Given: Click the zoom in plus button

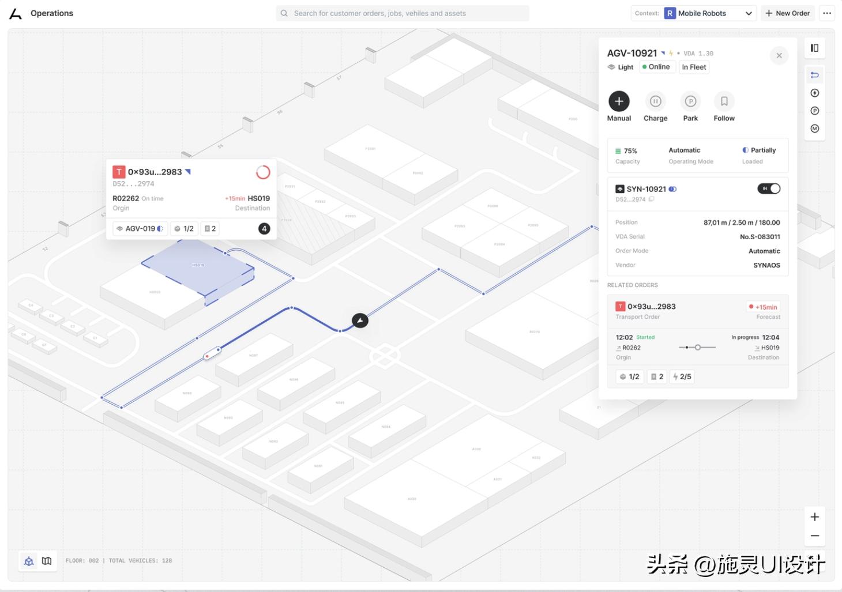Looking at the screenshot, I should [x=814, y=516].
